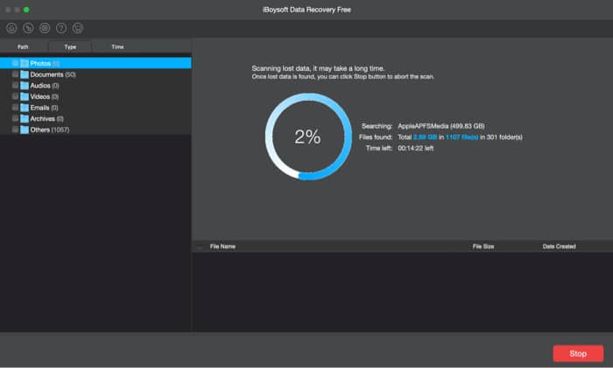Viewport: 613px width, 368px height.
Task: Switch to the Type tab
Action: 70,46
